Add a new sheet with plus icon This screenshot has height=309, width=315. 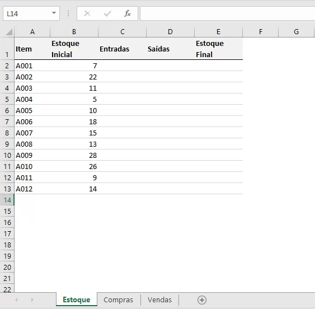point(201,300)
